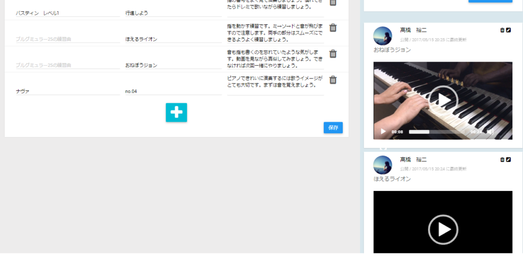Click the 保存 save button
This screenshot has width=523, height=278.
(x=333, y=128)
